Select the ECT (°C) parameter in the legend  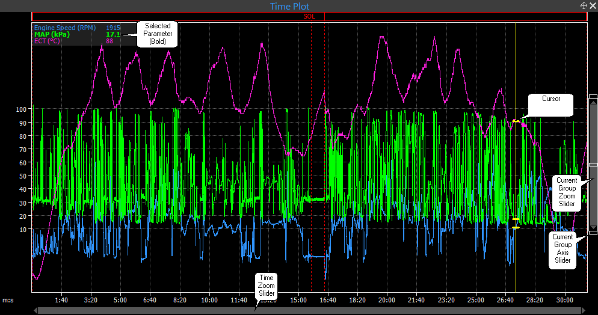coord(47,41)
